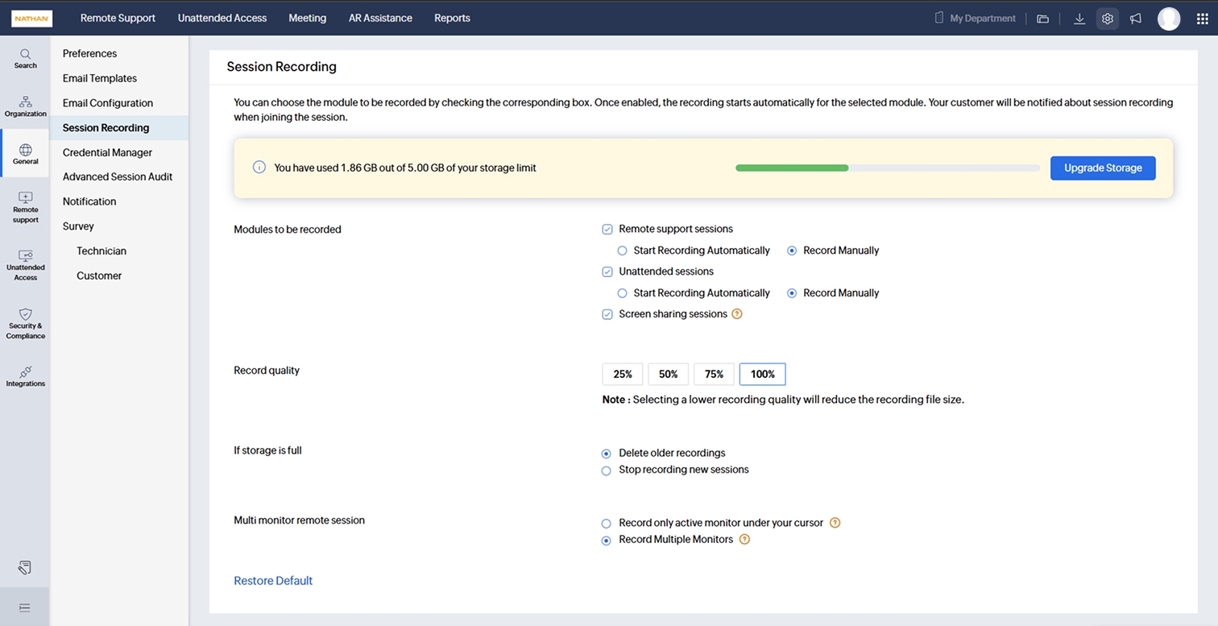Select Stop recording new sessions

(x=607, y=471)
